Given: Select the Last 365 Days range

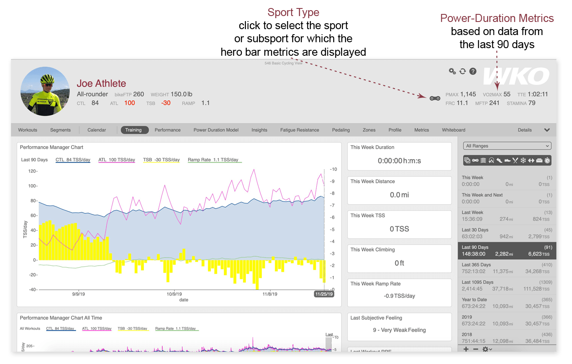Looking at the screenshot, I should tap(507, 268).
